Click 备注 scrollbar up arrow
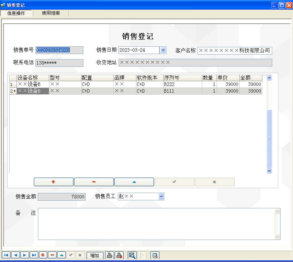 pos(277,211)
